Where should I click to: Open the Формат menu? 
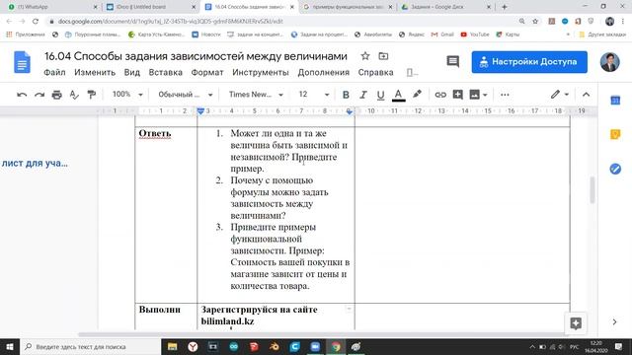207,72
